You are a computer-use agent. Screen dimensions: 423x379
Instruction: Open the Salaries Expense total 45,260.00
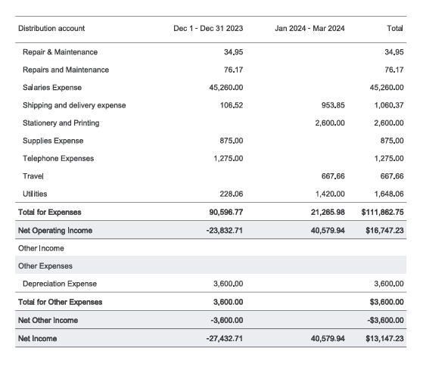coord(387,88)
